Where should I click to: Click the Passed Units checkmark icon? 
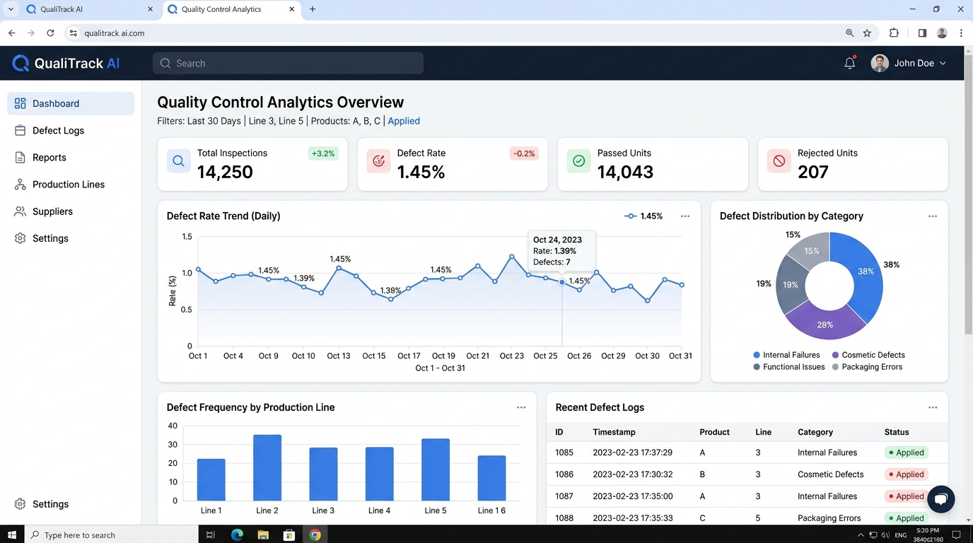click(x=578, y=161)
